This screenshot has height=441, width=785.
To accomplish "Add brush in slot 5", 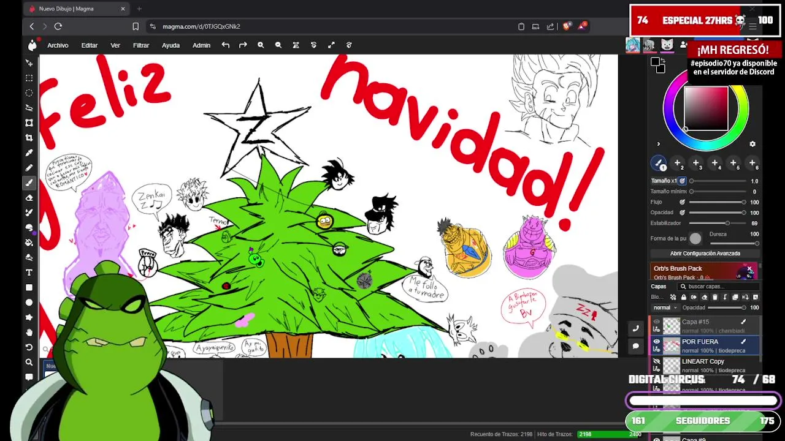I will (733, 164).
